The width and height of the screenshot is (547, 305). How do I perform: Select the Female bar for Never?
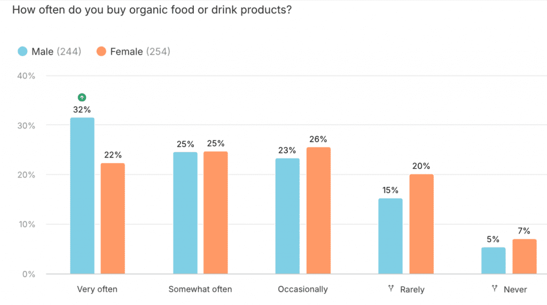(524, 256)
